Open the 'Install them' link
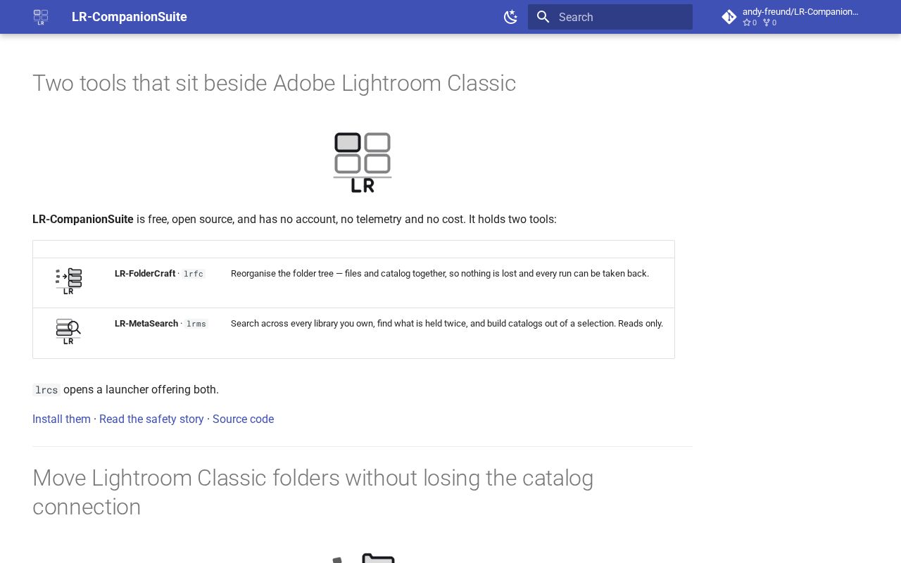Screen dimensions: 901x563 click(61, 419)
